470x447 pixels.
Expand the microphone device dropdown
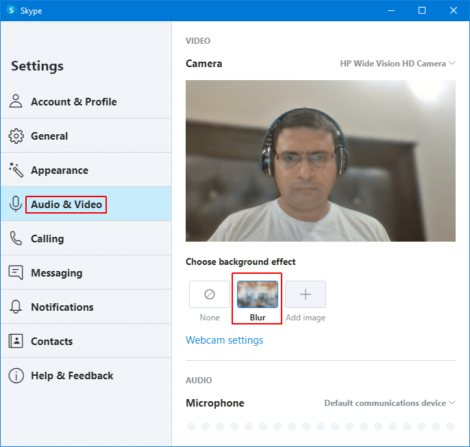tap(389, 403)
